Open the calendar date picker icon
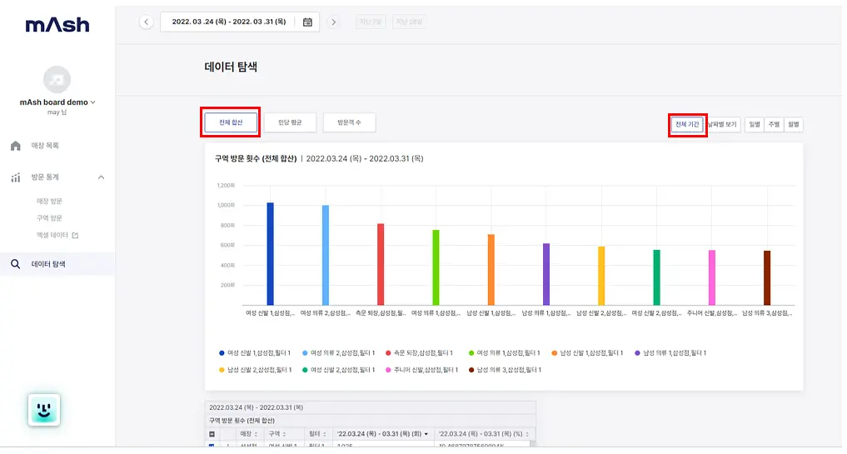Screen dimensions: 847x454 click(307, 22)
